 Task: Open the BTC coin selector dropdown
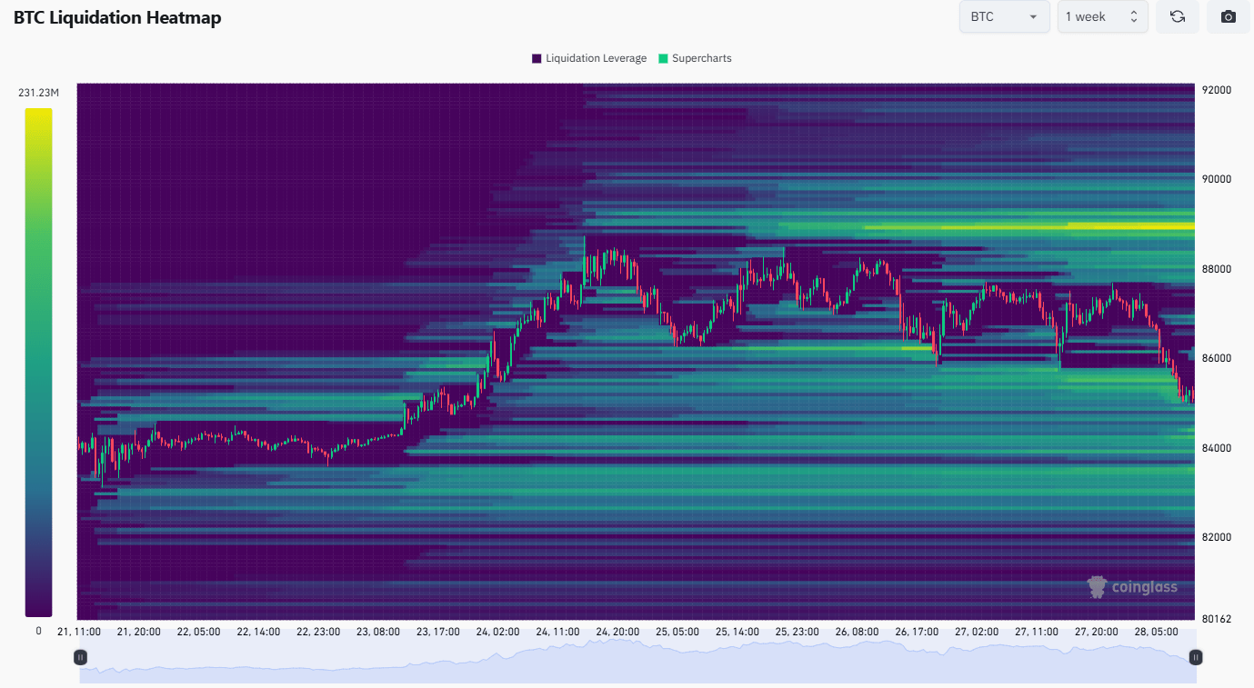1005,16
